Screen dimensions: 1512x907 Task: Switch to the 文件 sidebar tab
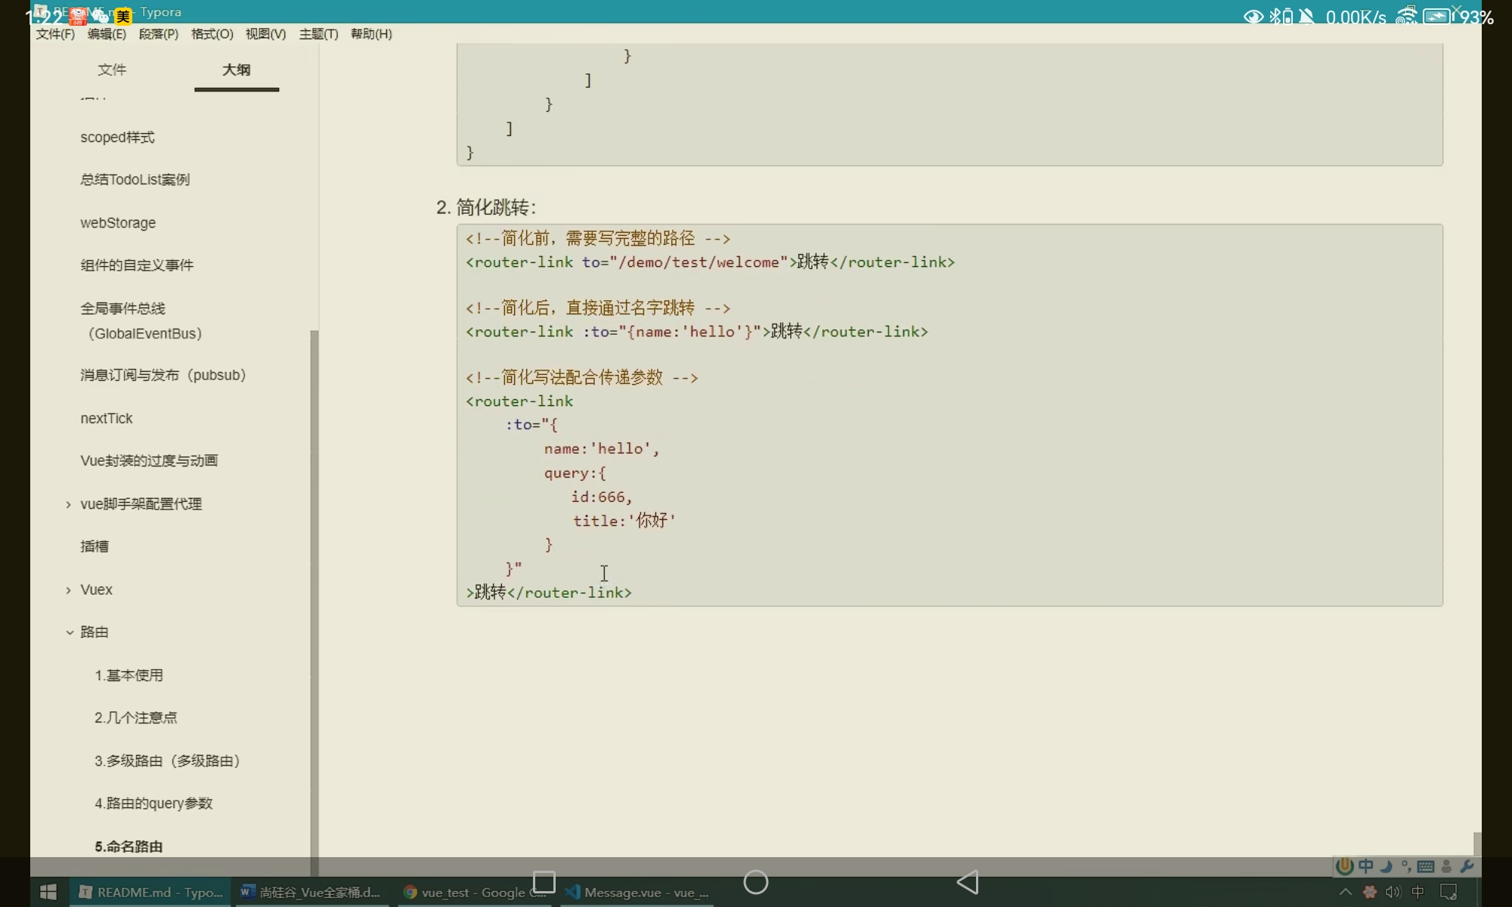click(112, 70)
